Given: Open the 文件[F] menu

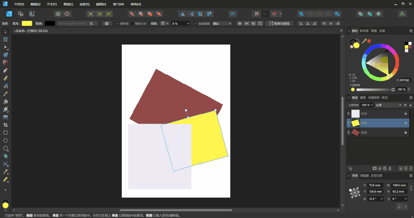Looking at the screenshot, I should pyautogui.click(x=19, y=4).
